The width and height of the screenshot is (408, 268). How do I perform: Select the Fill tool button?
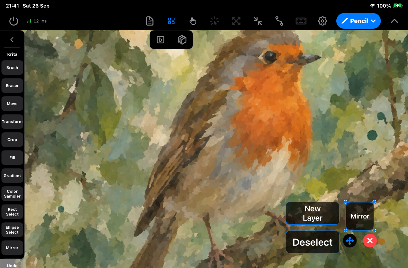12,158
